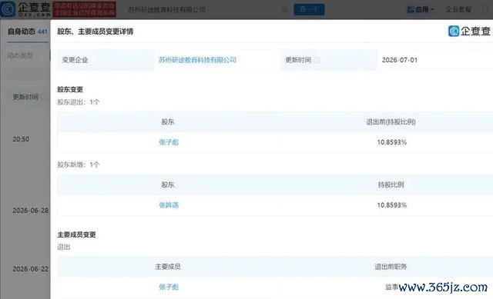The image size is (493, 299).
Task: Select the 2026-06-28 timeline entry
Action: click(31, 211)
